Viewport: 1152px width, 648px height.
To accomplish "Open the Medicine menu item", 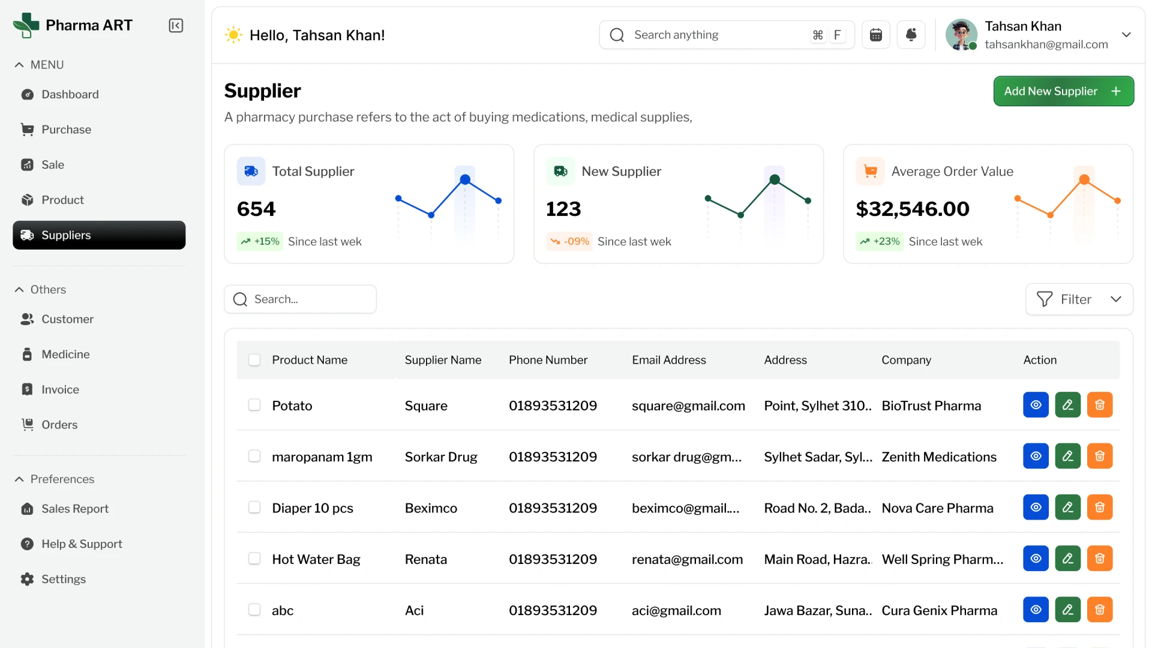I will pyautogui.click(x=65, y=354).
